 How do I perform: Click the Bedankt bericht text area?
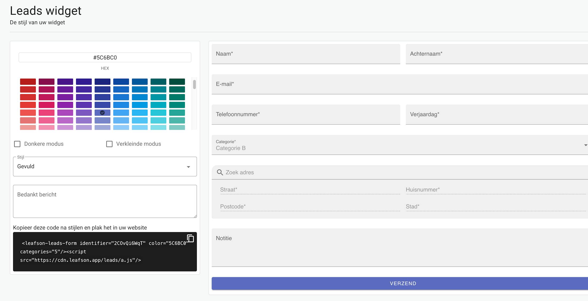point(105,201)
